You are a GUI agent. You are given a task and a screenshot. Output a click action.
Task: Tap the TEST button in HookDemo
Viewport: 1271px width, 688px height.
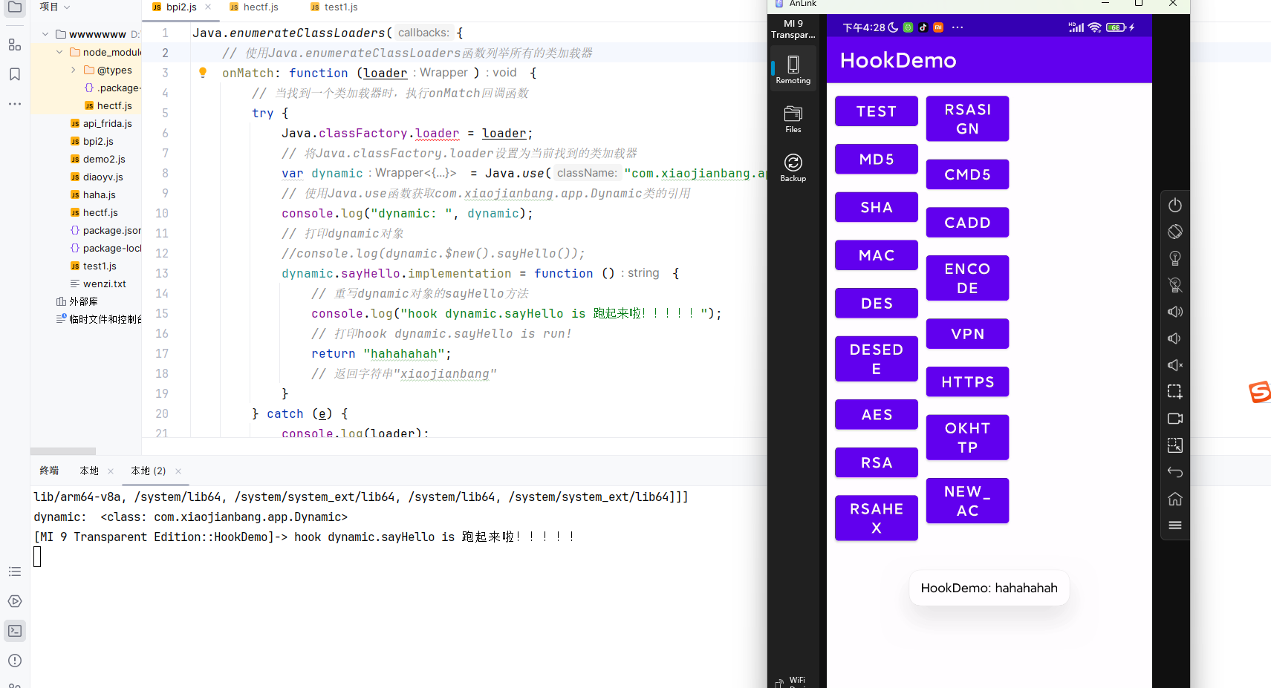877,111
